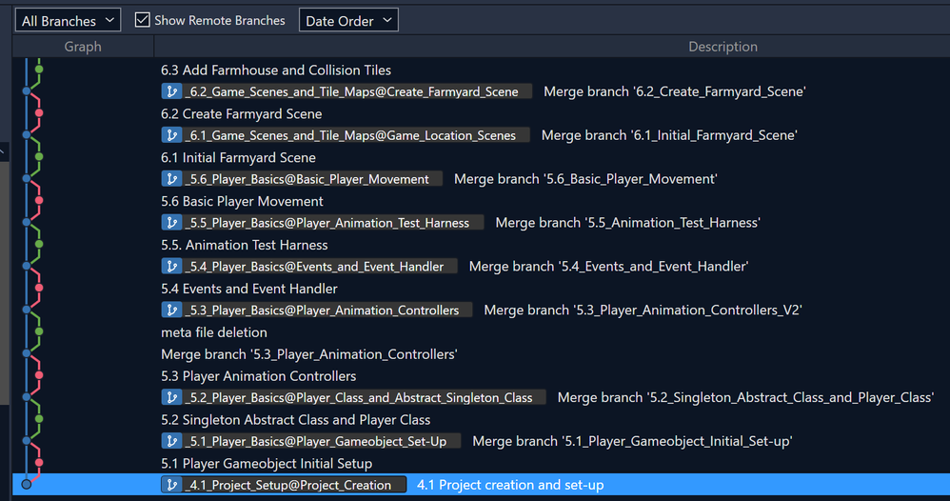
Task: Select commit '4.1 Project creation and set-up'
Action: click(x=510, y=485)
